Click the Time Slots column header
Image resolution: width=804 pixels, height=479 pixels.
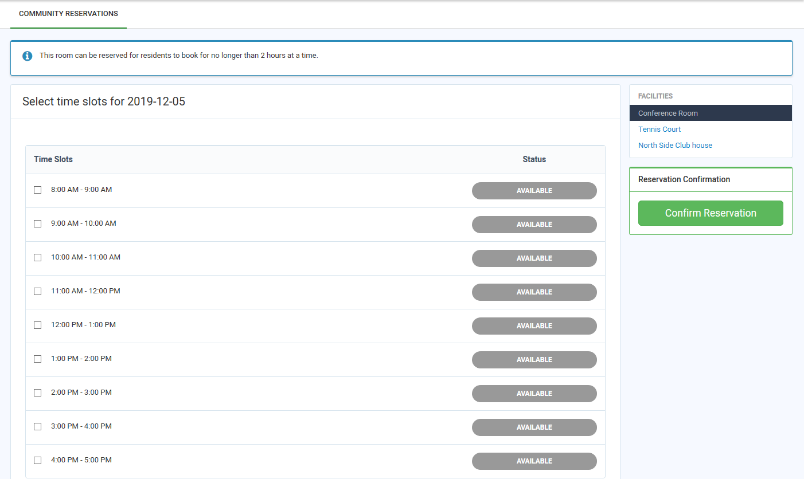tap(53, 159)
